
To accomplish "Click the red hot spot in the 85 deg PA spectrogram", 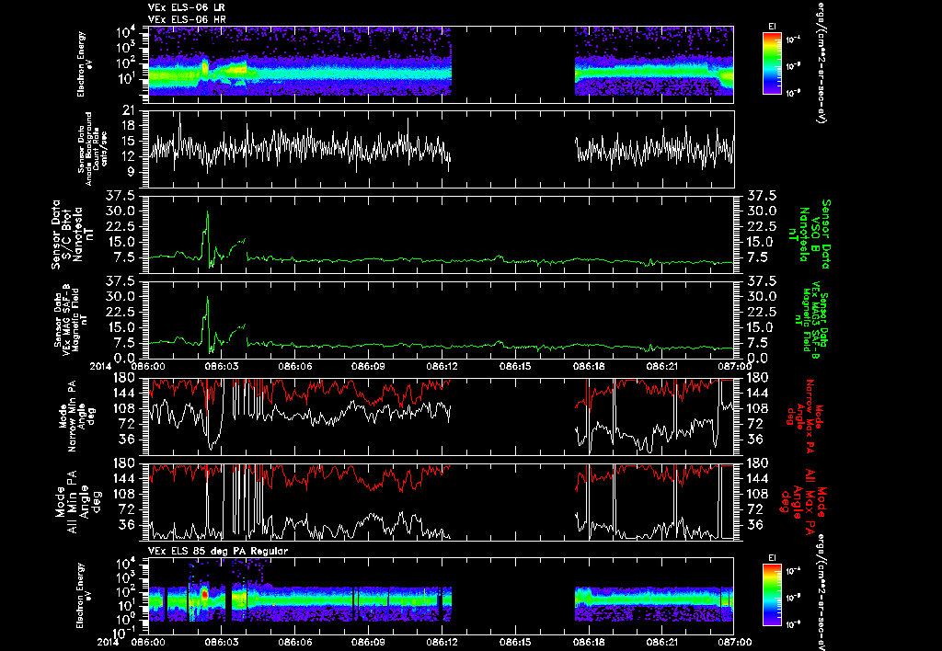I will coord(204,595).
